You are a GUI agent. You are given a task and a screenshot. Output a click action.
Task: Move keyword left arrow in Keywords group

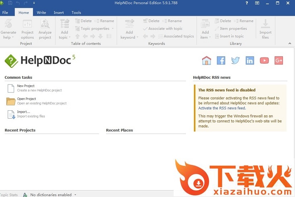click(145, 36)
